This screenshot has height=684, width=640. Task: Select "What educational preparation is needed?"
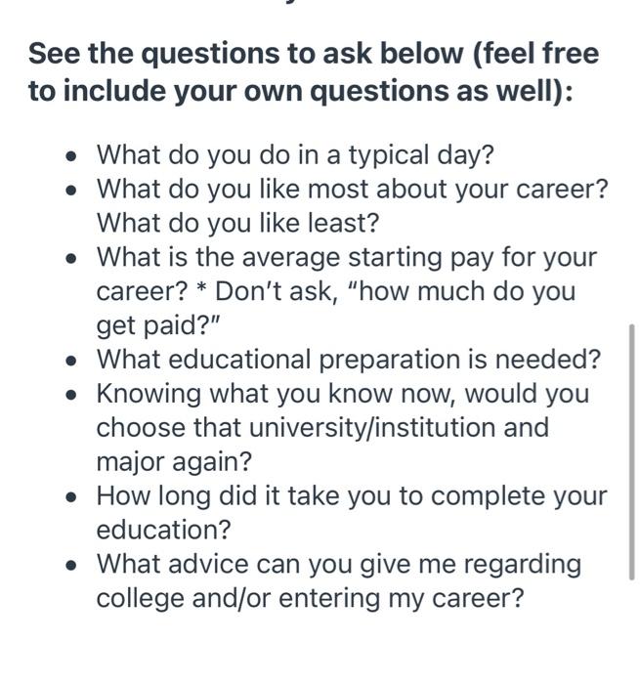[x=349, y=359]
